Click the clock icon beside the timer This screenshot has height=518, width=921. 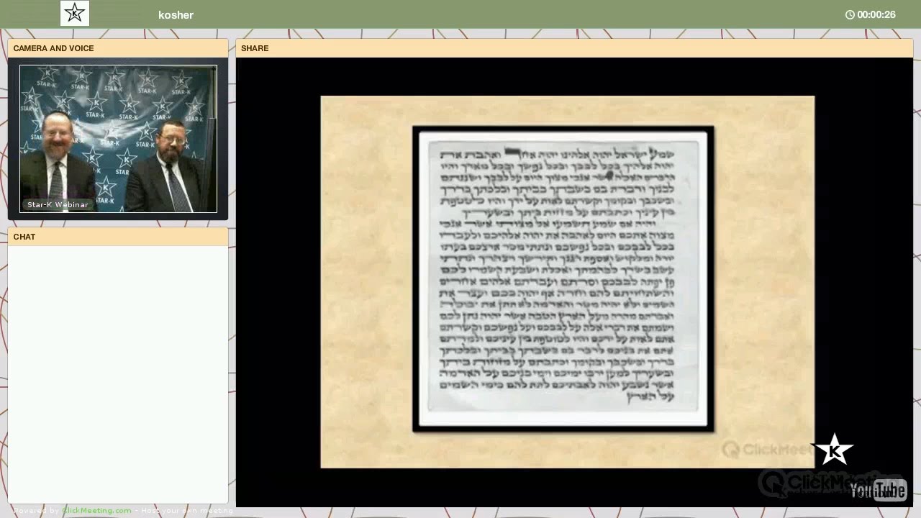click(850, 14)
